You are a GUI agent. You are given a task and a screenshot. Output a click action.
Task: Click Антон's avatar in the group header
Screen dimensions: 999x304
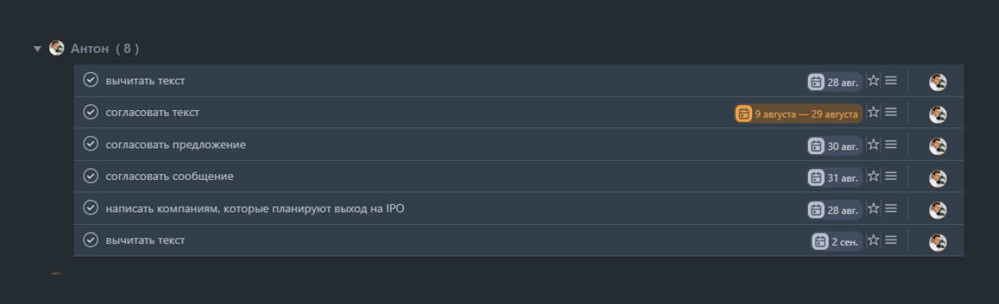coord(57,48)
